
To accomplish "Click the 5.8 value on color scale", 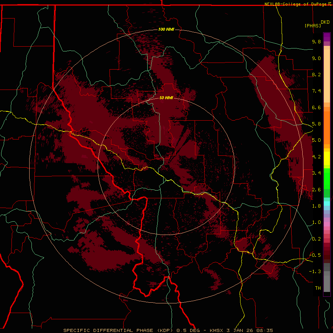I will pyautogui.click(x=316, y=124).
